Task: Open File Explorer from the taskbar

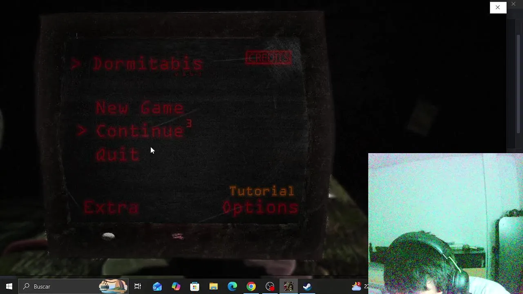Action: click(x=214, y=287)
